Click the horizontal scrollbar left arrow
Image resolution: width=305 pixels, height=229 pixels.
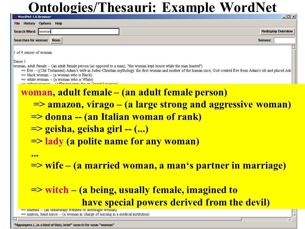[x=15, y=219]
